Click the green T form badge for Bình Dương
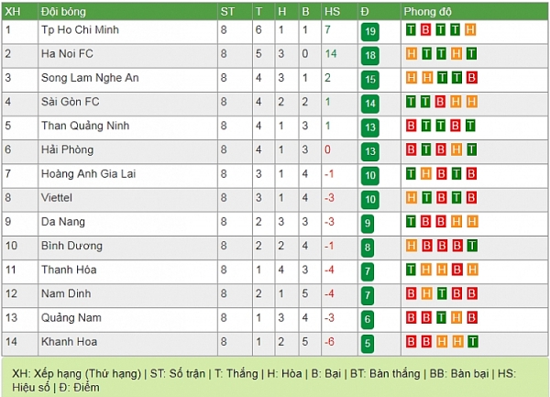The image size is (550, 397). coord(471,245)
